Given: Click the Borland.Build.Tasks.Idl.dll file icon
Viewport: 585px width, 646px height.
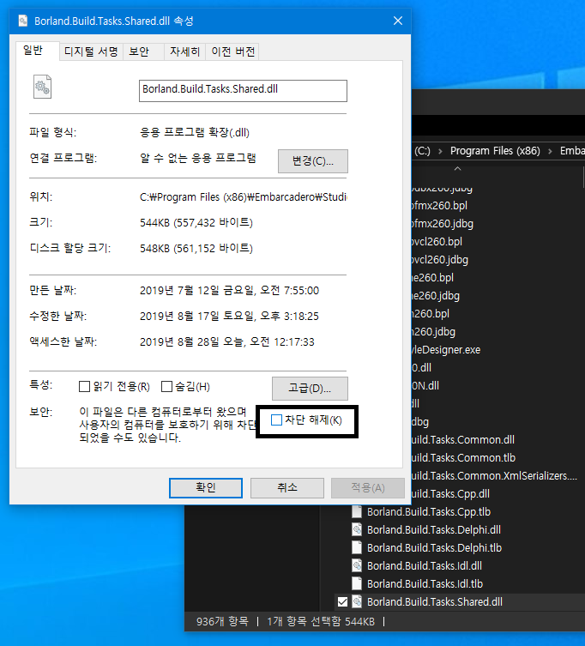Looking at the screenshot, I should 358,565.
